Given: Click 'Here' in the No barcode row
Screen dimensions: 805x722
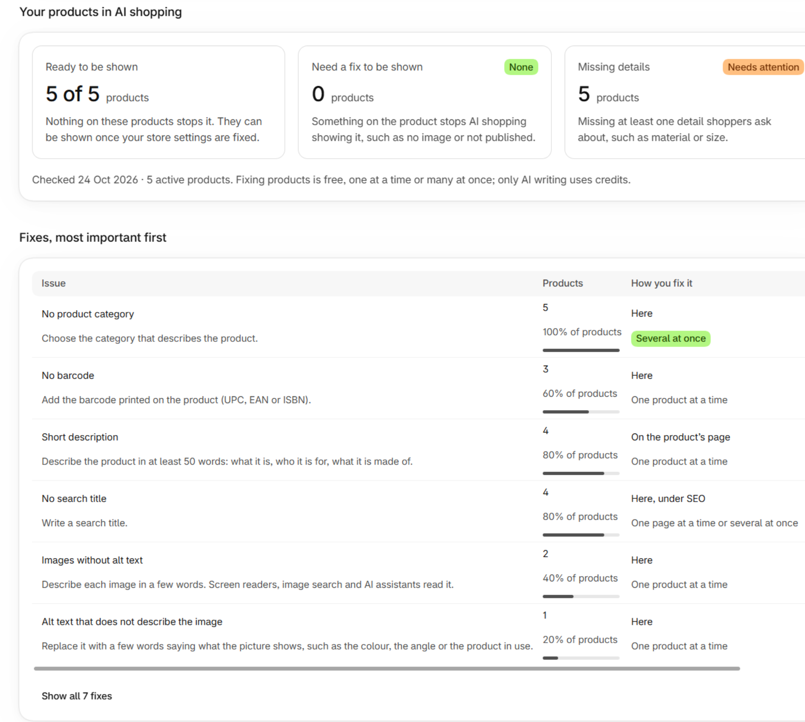Looking at the screenshot, I should (x=642, y=376).
